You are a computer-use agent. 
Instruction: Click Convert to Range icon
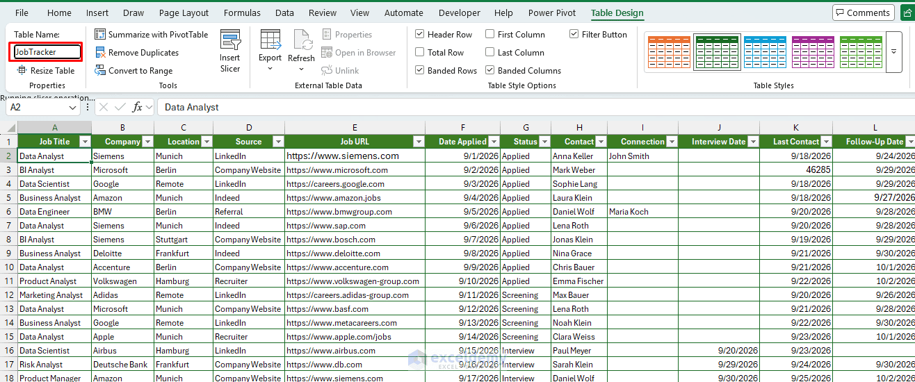[100, 70]
